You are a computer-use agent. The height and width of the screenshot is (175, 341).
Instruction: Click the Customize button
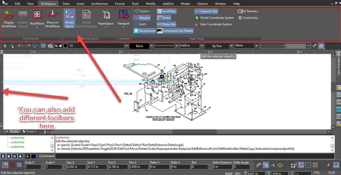tap(248, 18)
